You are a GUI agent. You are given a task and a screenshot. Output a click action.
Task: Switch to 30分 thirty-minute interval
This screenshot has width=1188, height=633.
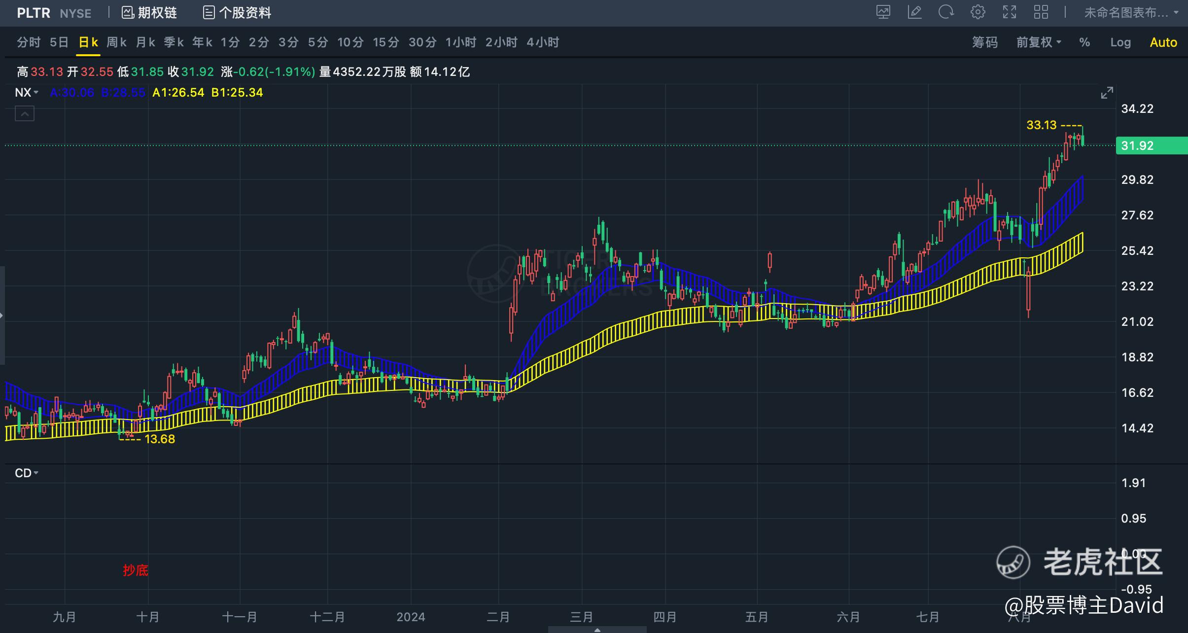[422, 42]
